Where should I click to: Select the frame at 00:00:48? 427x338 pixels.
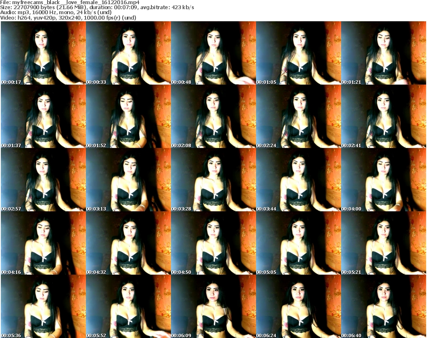213,53
